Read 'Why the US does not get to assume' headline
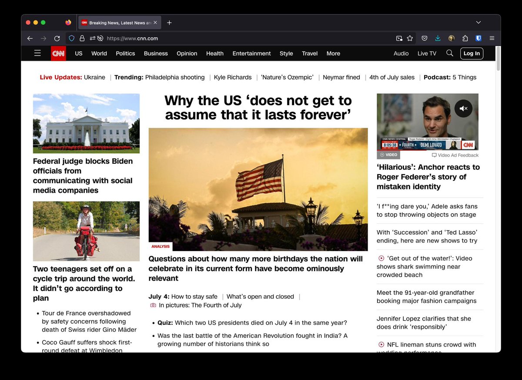The width and height of the screenshot is (522, 380). pos(258,107)
